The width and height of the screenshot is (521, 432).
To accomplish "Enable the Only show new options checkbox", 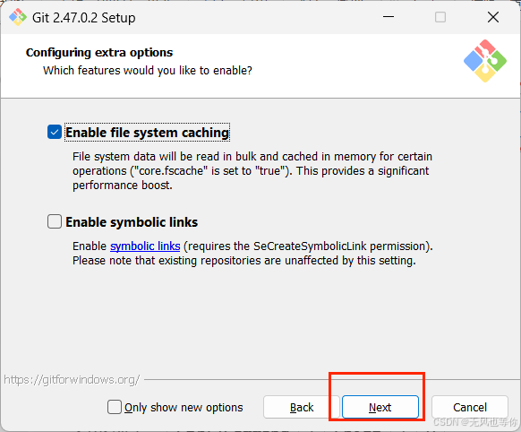I will 115,407.
